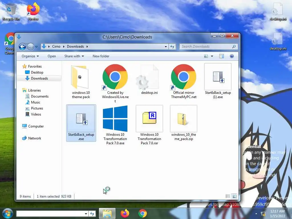Click the taskbar address go button
The height and width of the screenshot is (219, 292).
(x=92, y=214)
